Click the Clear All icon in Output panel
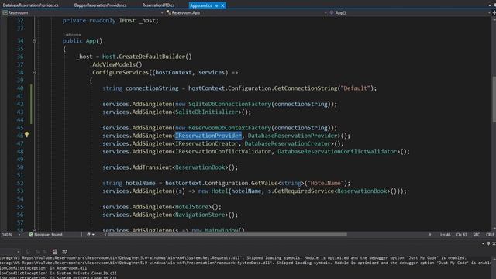496x279 pixels. pyautogui.click(x=55, y=252)
